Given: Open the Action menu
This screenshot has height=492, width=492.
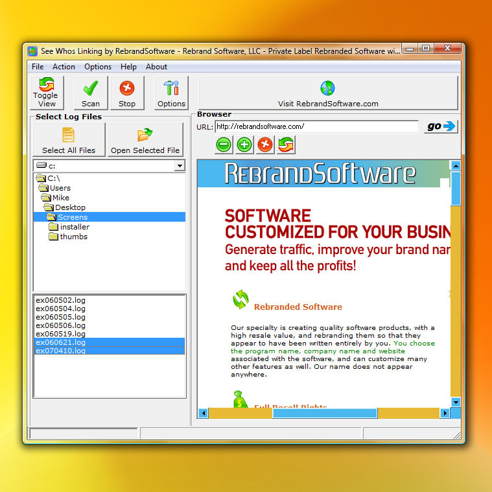Looking at the screenshot, I should click(x=64, y=67).
